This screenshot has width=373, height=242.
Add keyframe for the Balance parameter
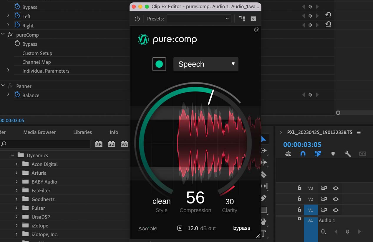310,95
